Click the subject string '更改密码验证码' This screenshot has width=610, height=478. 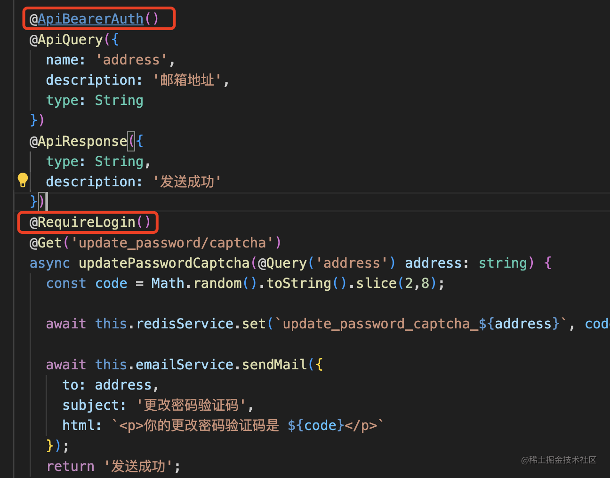click(x=191, y=405)
